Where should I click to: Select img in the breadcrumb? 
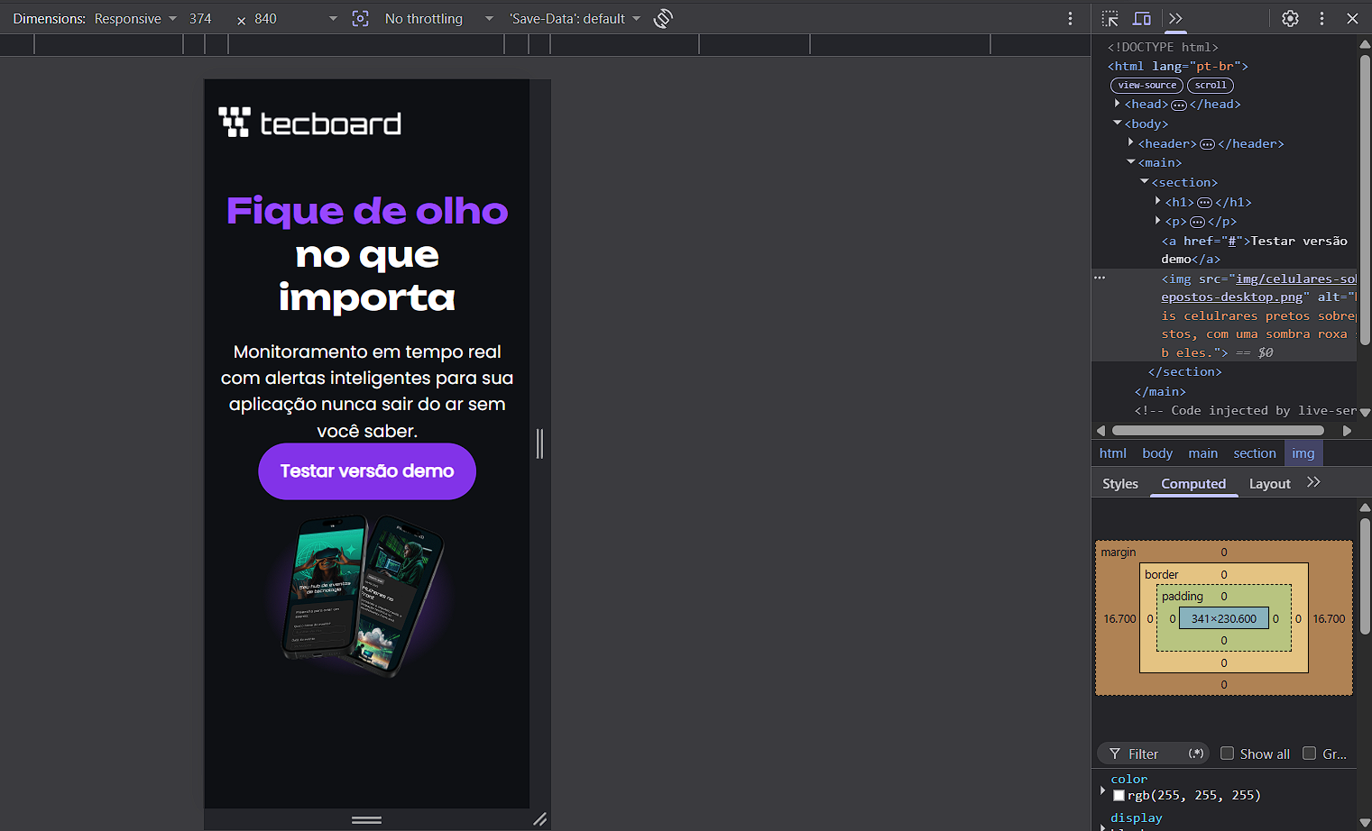1303,453
